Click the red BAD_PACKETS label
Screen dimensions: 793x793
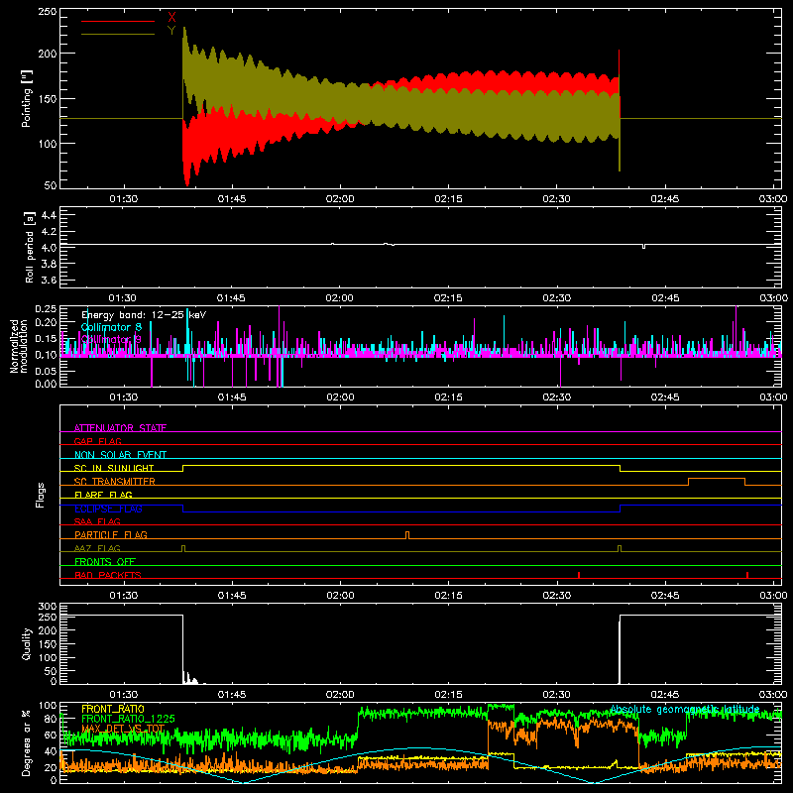[108, 575]
